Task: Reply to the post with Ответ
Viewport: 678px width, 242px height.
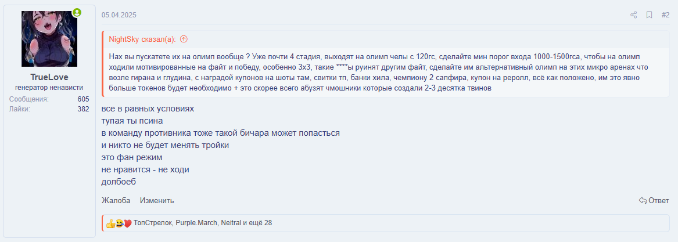Action: coord(654,201)
